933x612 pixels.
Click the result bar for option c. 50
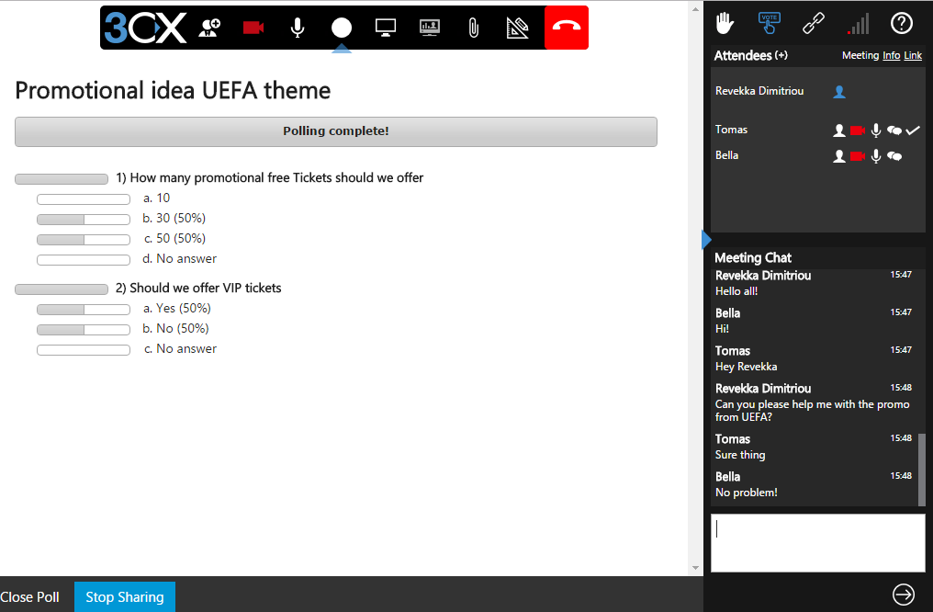pyautogui.click(x=84, y=240)
